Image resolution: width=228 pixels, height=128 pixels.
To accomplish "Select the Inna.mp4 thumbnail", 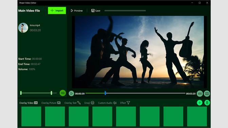I will pyautogui.click(x=23, y=28).
